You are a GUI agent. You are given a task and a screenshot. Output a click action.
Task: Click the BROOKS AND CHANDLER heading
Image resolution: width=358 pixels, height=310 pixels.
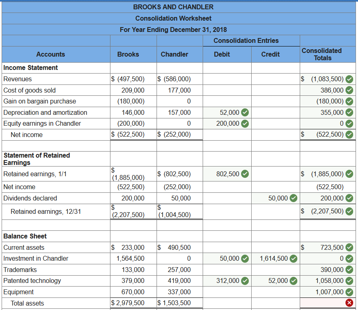point(173,7)
